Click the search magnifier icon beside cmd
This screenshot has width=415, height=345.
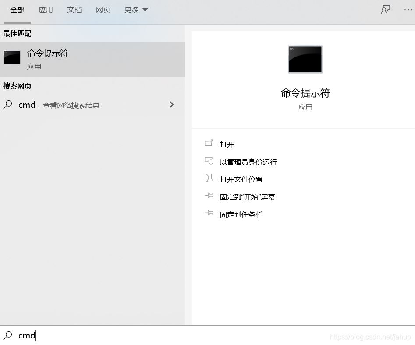pyautogui.click(x=8, y=105)
